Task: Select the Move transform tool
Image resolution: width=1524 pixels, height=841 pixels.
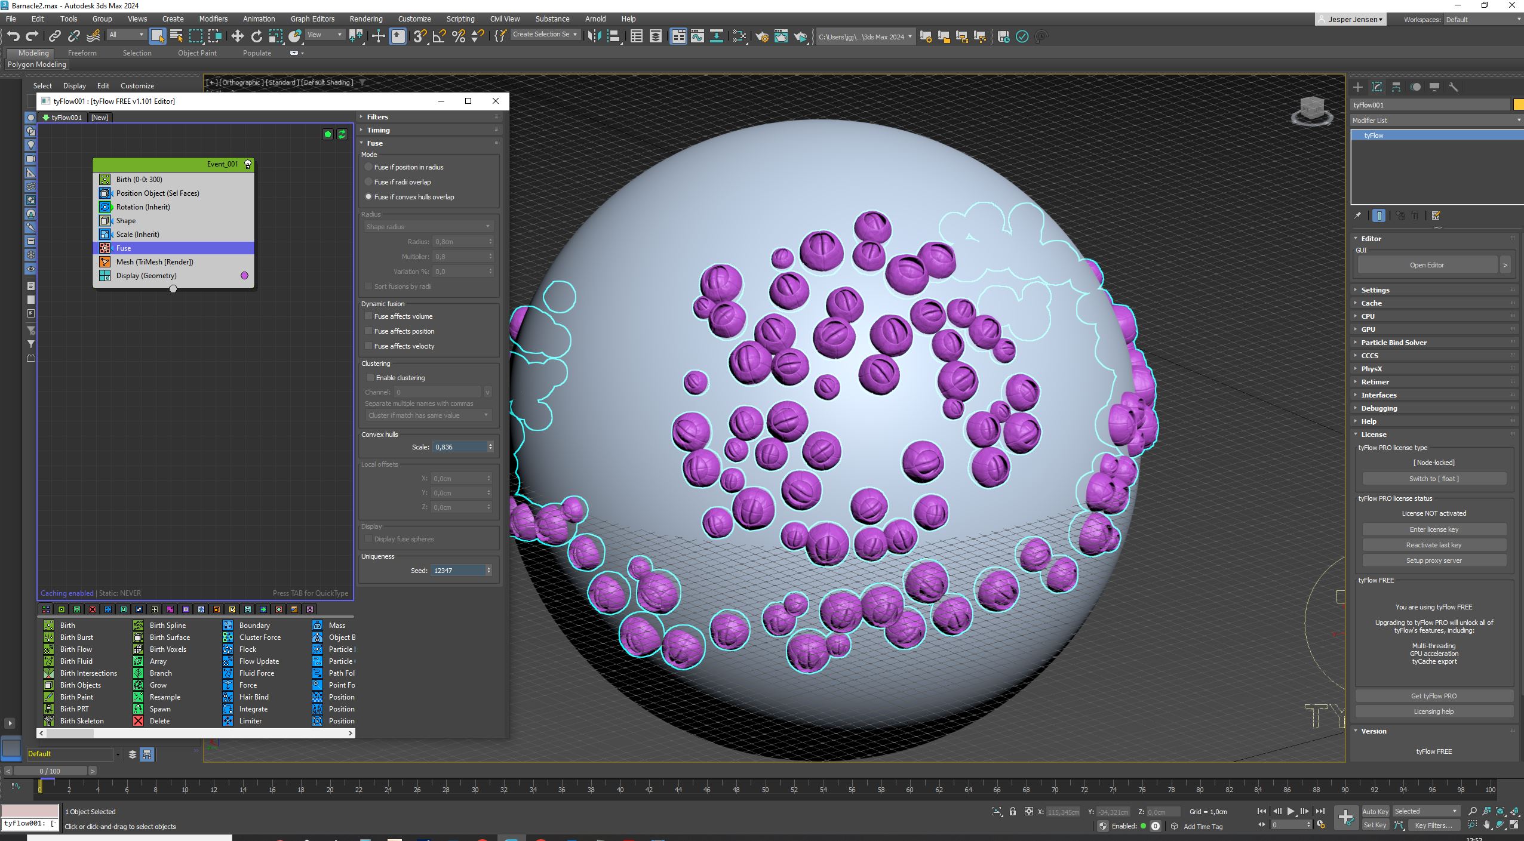Action: coord(238,36)
